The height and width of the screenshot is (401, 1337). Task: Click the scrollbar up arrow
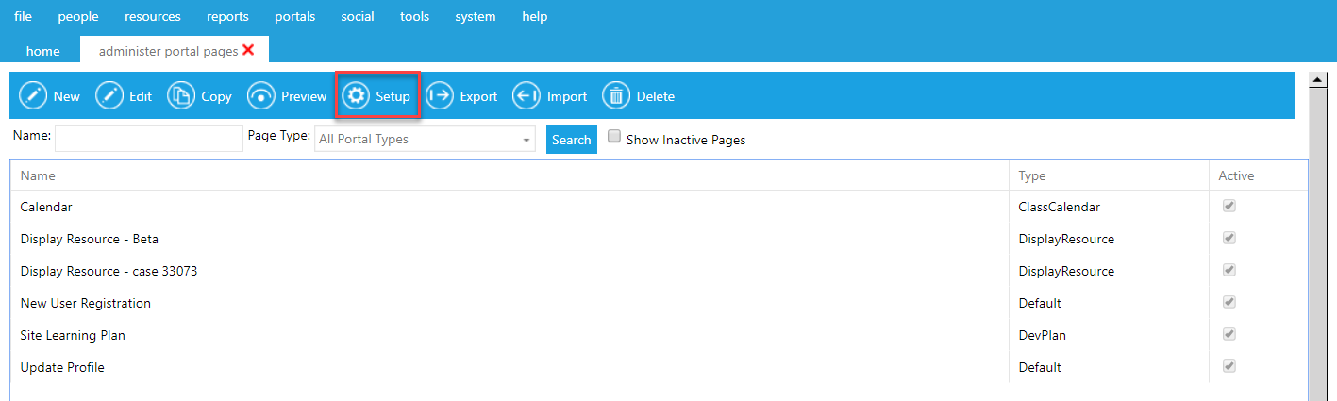1316,80
